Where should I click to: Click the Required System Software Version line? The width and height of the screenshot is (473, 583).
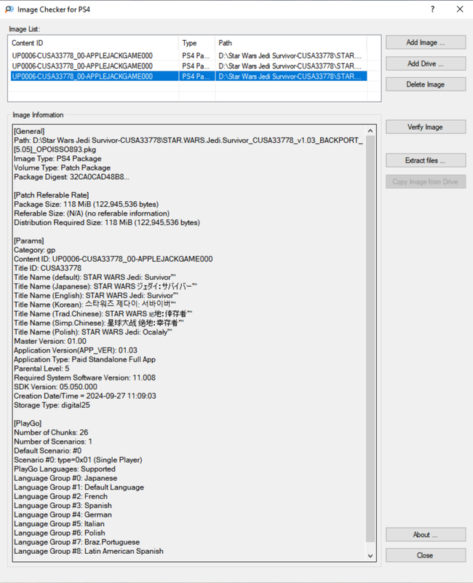click(x=84, y=377)
